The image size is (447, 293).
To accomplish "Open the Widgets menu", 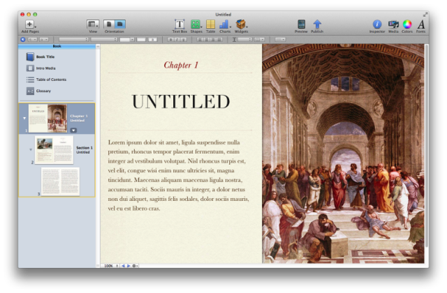I will [x=241, y=24].
